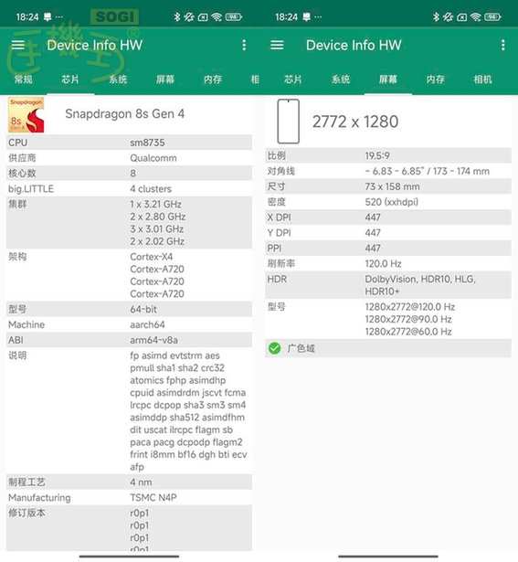This screenshot has height=562, width=518.
Task: Select 屏幕 tab in right screen
Action: point(388,80)
